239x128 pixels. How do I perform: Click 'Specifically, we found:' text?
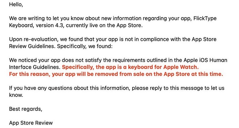(x=85, y=46)
